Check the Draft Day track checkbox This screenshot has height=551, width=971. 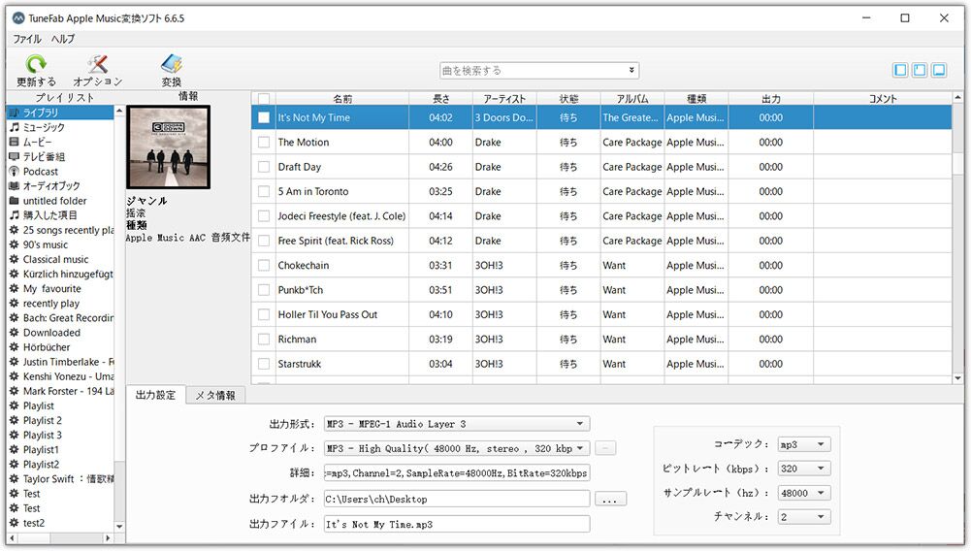click(x=264, y=167)
